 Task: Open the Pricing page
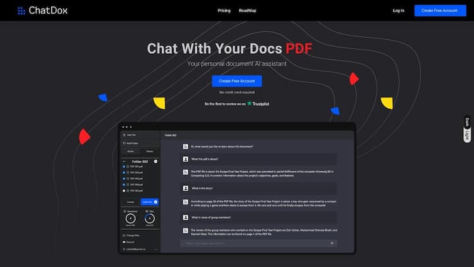pyautogui.click(x=224, y=11)
